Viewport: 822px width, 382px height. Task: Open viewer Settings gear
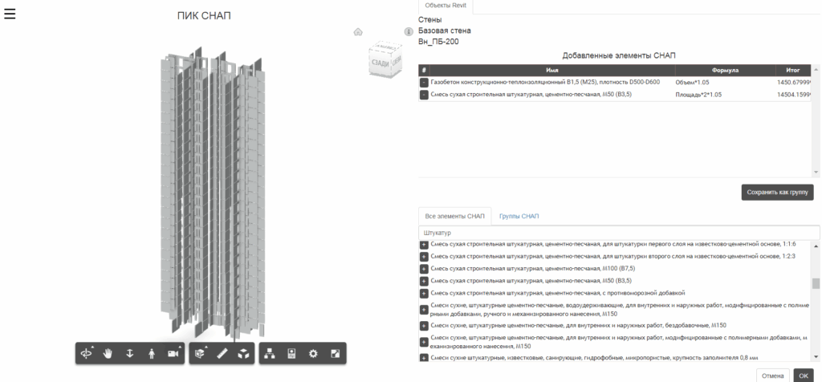[314, 354]
